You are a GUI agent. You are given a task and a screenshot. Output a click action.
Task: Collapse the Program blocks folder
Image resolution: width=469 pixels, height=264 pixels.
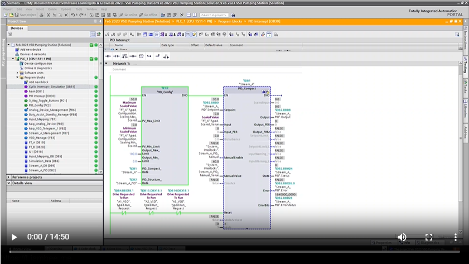(x=17, y=77)
